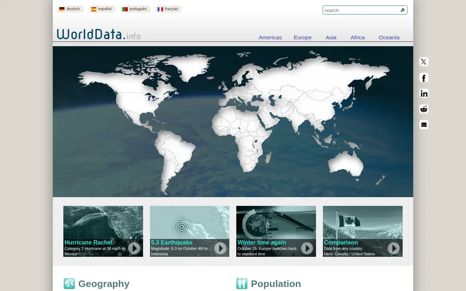Switch language to español
The height and width of the screenshot is (291, 466).
click(102, 9)
